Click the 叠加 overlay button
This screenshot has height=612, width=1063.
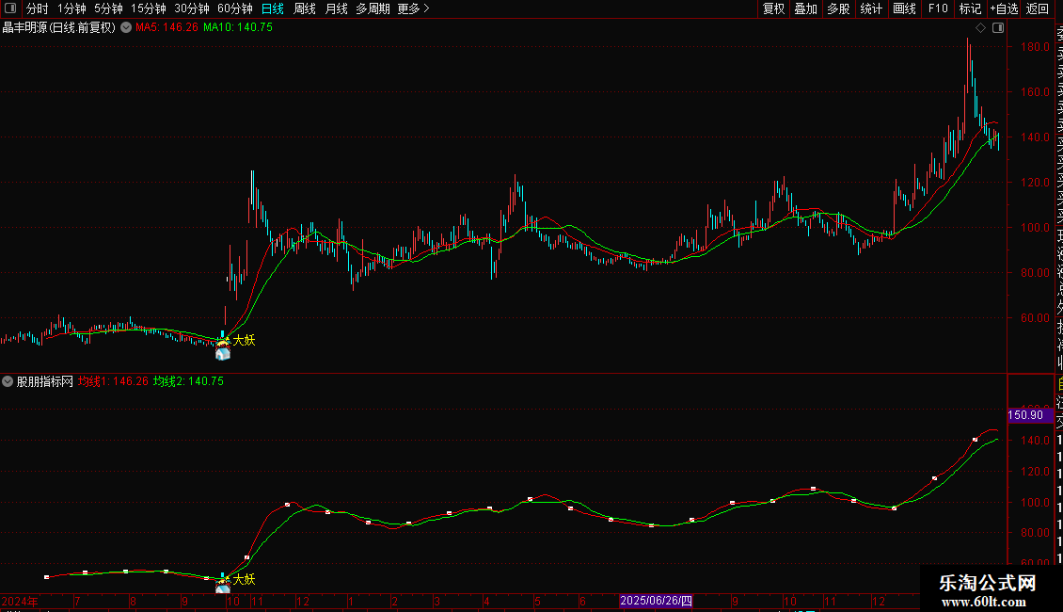(x=806, y=8)
